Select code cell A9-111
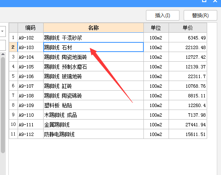 point(31,125)
